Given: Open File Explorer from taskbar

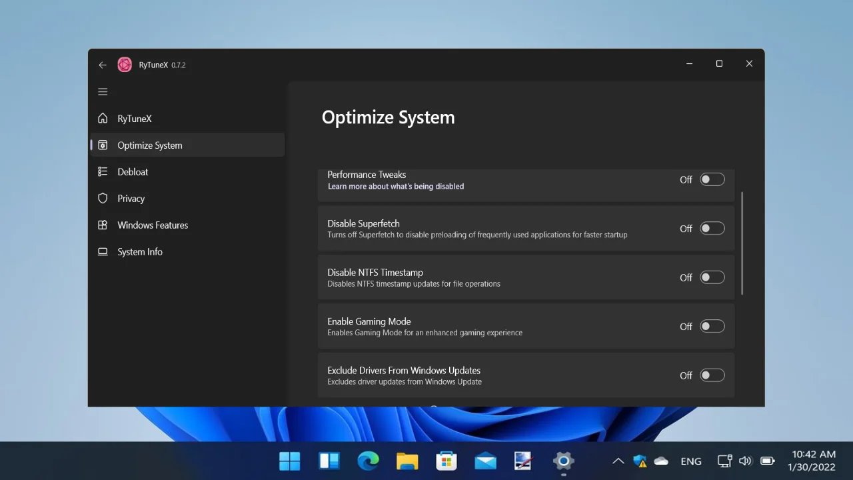Looking at the screenshot, I should click(407, 461).
